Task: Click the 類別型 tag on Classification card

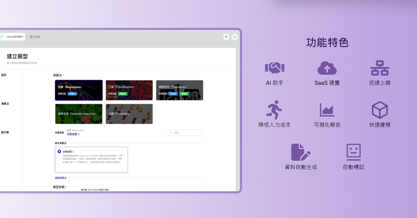Action: click(123, 94)
